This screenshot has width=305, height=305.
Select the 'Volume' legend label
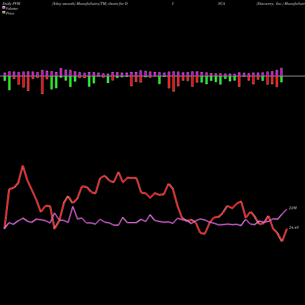click(x=12, y=9)
